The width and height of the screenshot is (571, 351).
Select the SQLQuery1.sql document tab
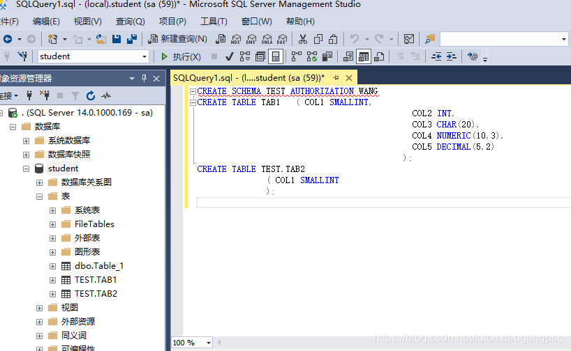click(249, 78)
